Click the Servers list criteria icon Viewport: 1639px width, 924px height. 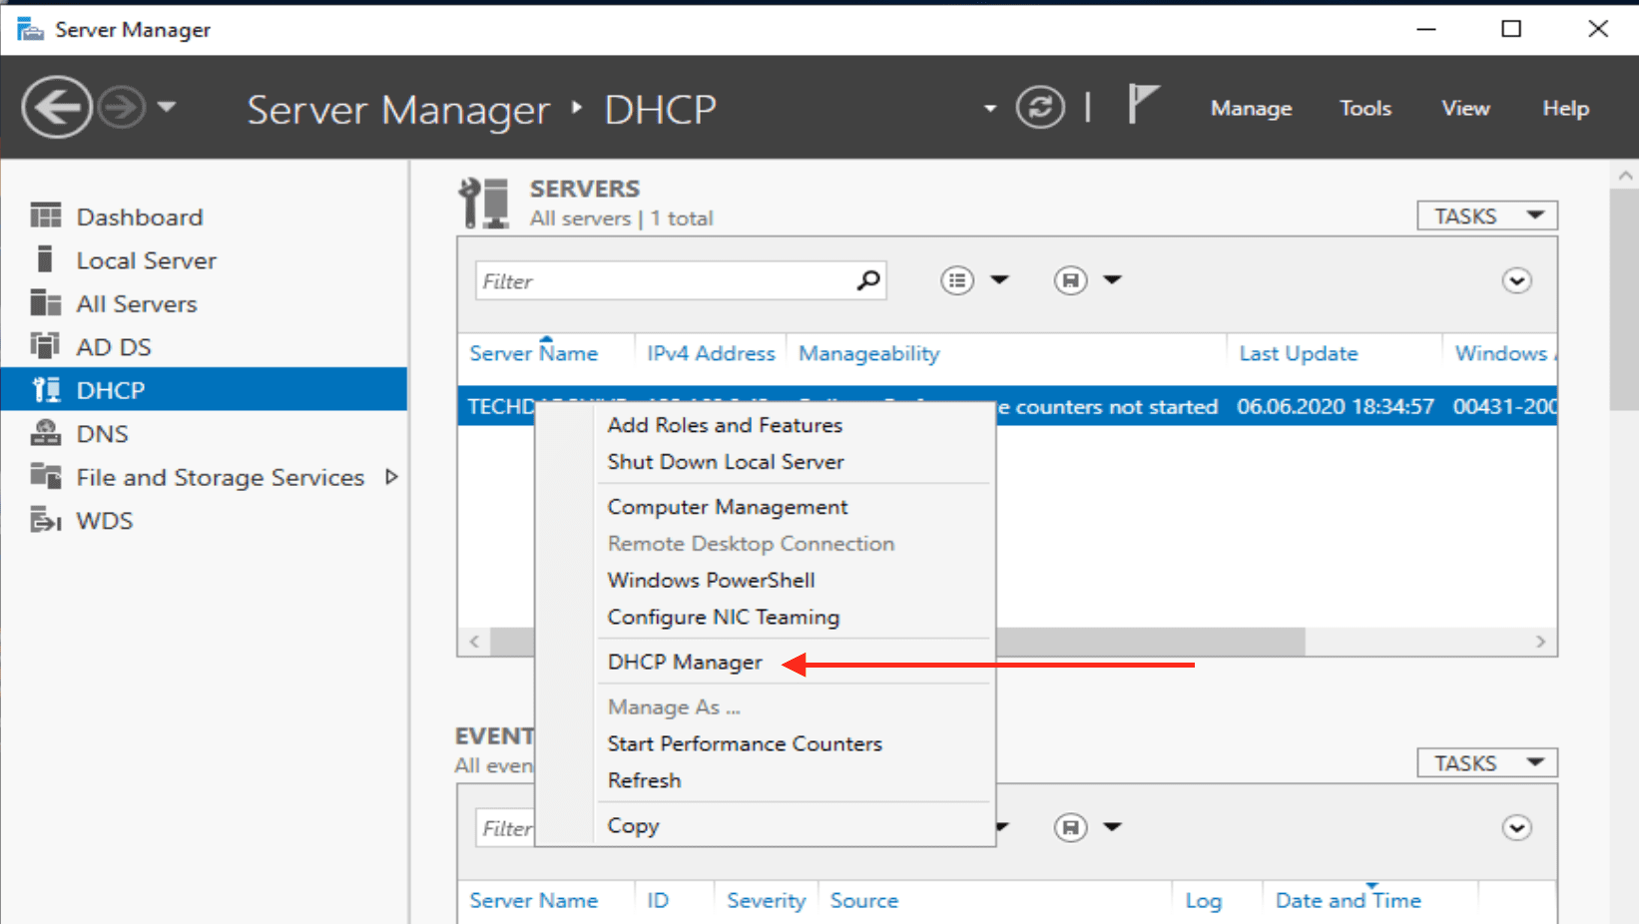point(957,280)
